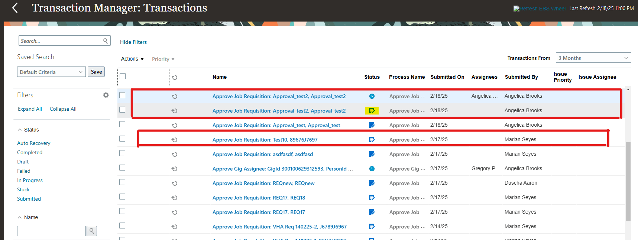Refresh the Test10, 89676J7697 row

pos(174,140)
